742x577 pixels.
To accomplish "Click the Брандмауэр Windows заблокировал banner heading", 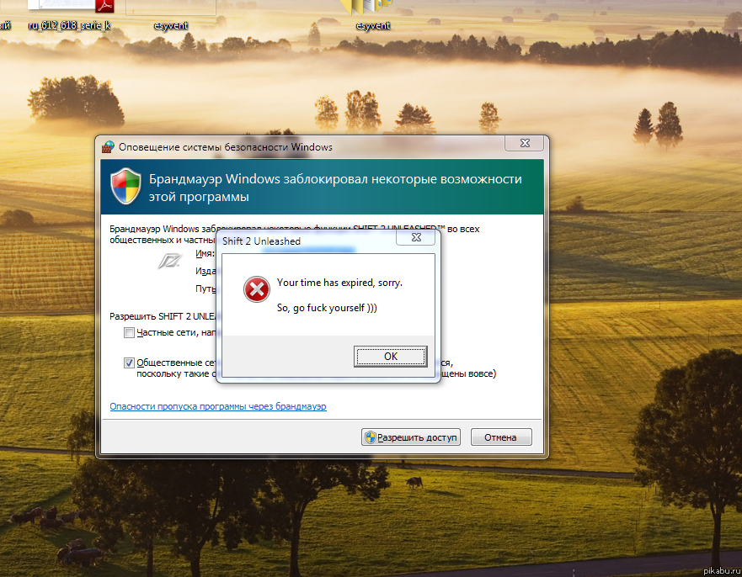I will point(335,188).
